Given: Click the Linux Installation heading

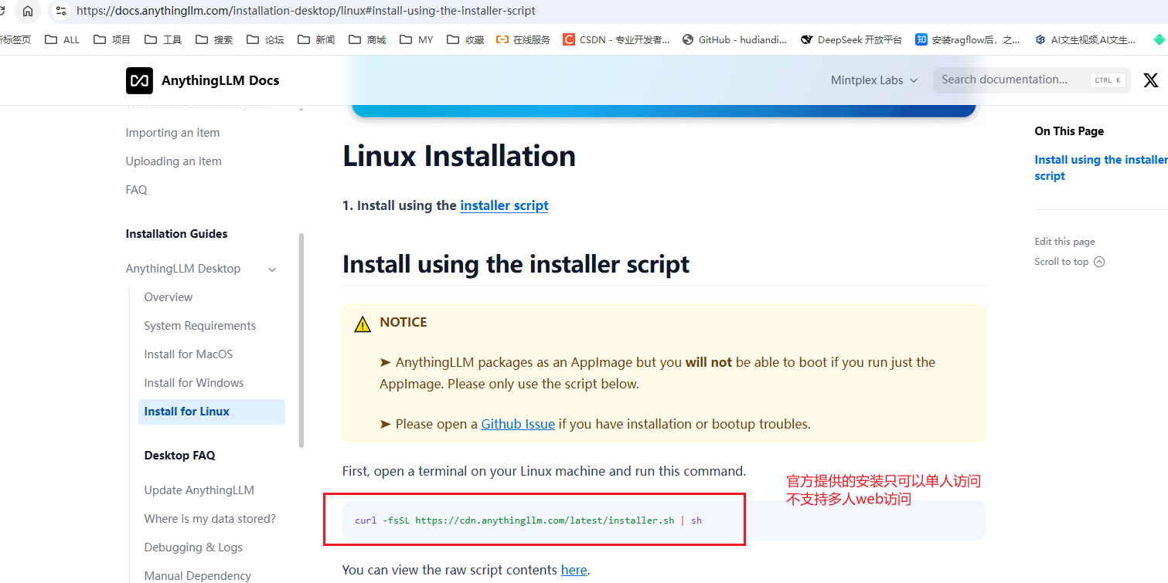Looking at the screenshot, I should click(459, 156).
